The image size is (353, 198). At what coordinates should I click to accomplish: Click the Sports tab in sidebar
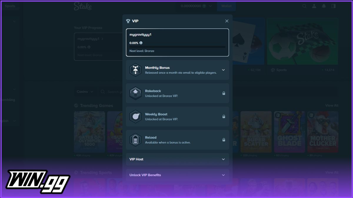pos(10,6)
